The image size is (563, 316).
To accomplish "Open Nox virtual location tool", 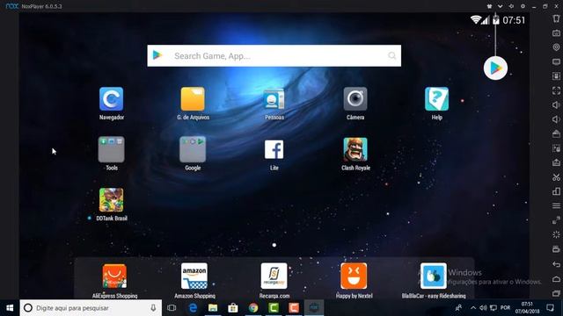I will [x=556, y=47].
